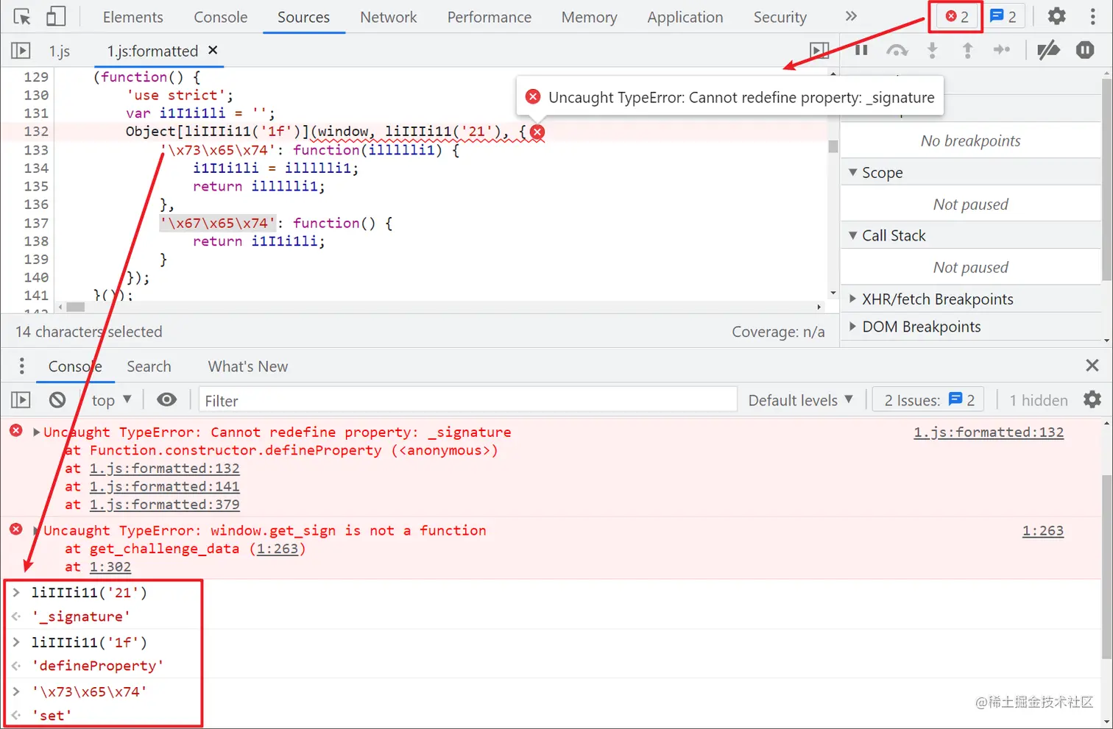Close the bottom drawer
Screen dimensions: 1113x729
point(1092,366)
